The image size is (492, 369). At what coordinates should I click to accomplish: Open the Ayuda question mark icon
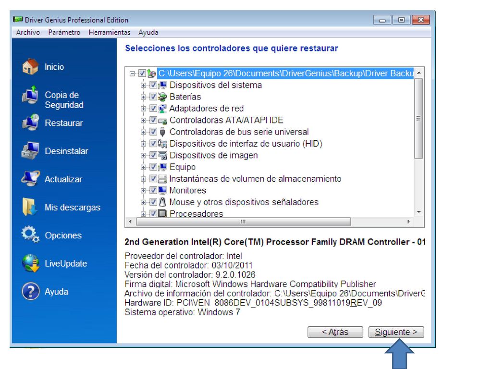click(x=30, y=291)
